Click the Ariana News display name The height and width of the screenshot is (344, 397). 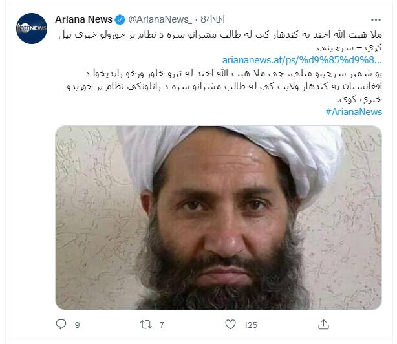(83, 19)
